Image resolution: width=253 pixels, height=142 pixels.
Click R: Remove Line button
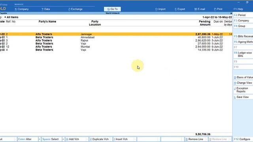[x=195, y=139]
